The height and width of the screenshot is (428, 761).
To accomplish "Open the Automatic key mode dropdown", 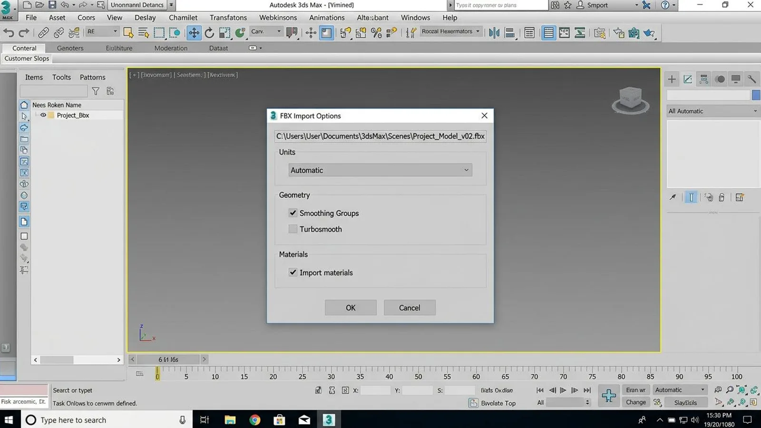I will coord(679,390).
